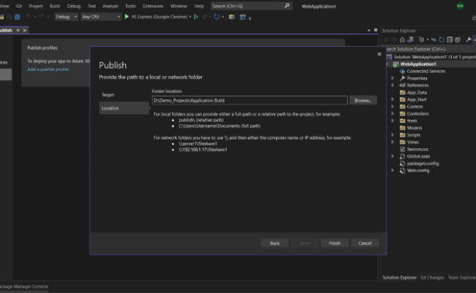Click the Add a publish profile link
The height and width of the screenshot is (293, 476).
48,70
